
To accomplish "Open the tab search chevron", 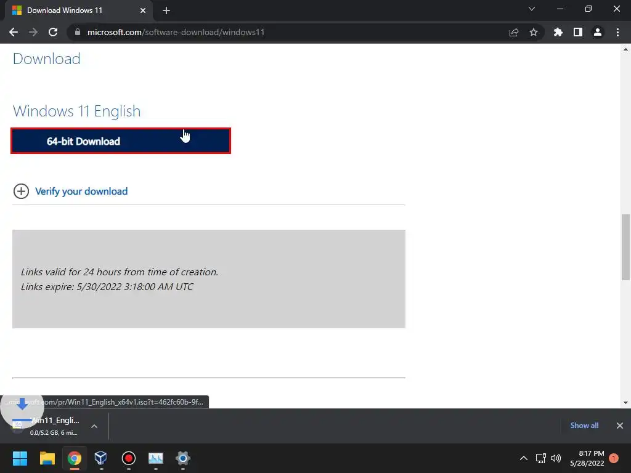I will [x=532, y=9].
